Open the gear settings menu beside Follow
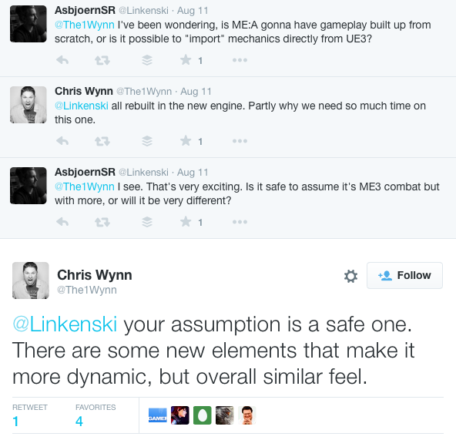 click(x=350, y=276)
